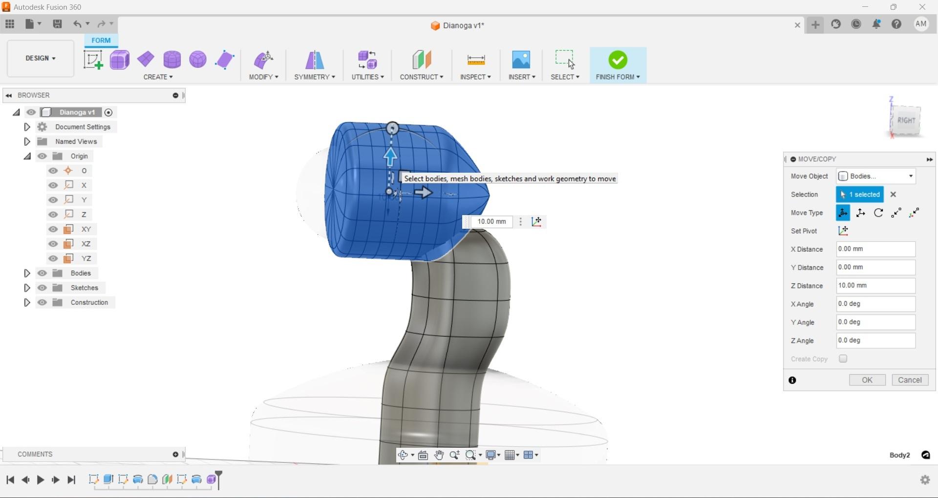Screen dimensions: 938x498
Task: Click the Select window tool icon
Action: (565, 60)
